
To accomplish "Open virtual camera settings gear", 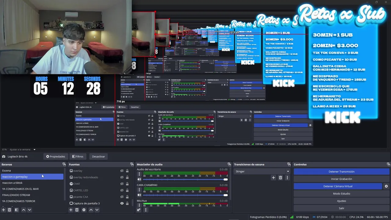I will 386,186.
